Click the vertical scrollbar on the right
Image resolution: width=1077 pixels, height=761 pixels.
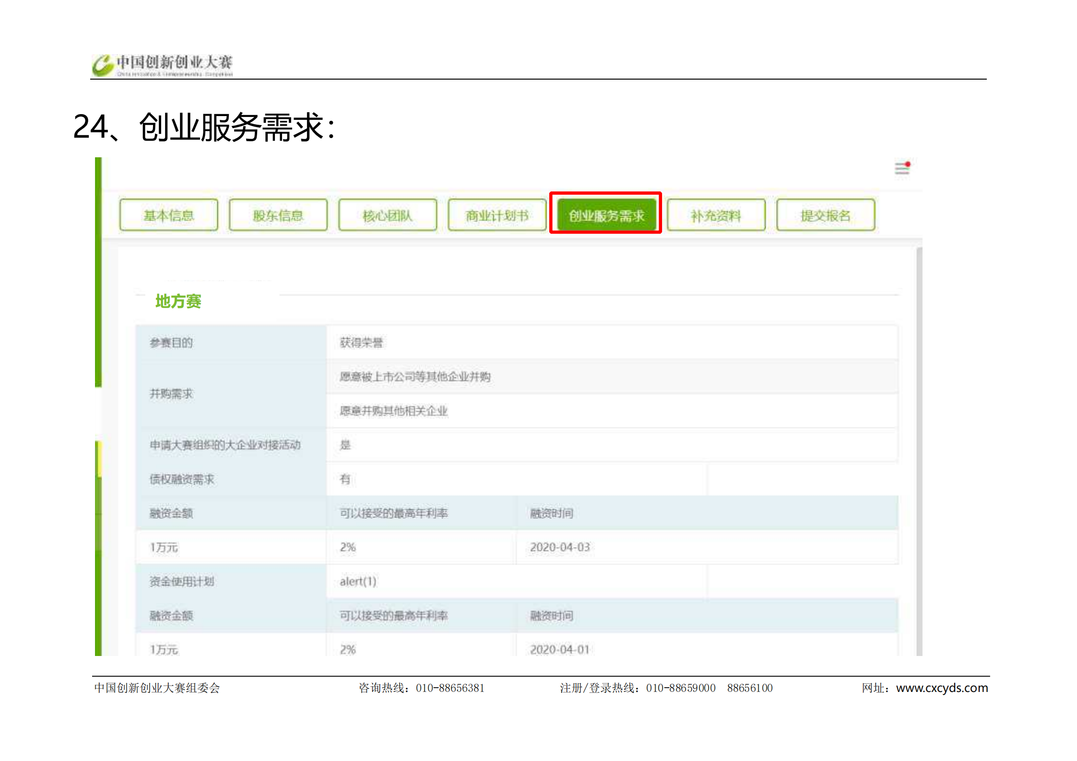(919, 451)
